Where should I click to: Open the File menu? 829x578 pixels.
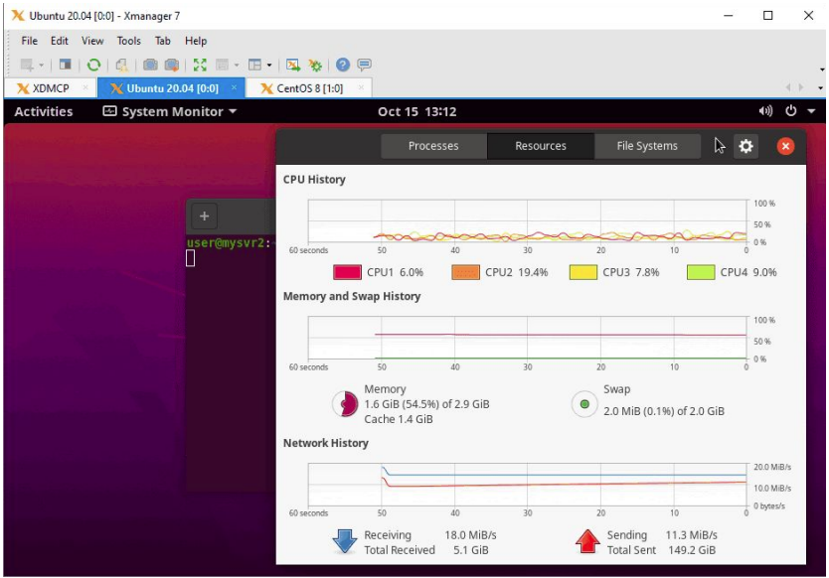[x=29, y=41]
